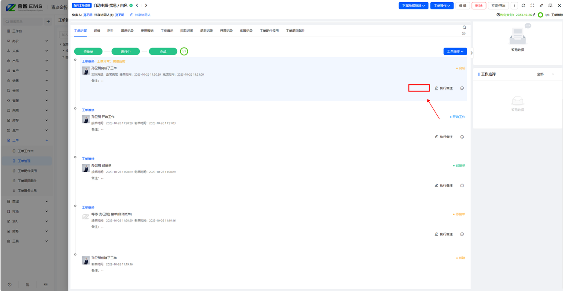Click the refresh icon in top toolbar
563x291 pixels.
pos(523,6)
